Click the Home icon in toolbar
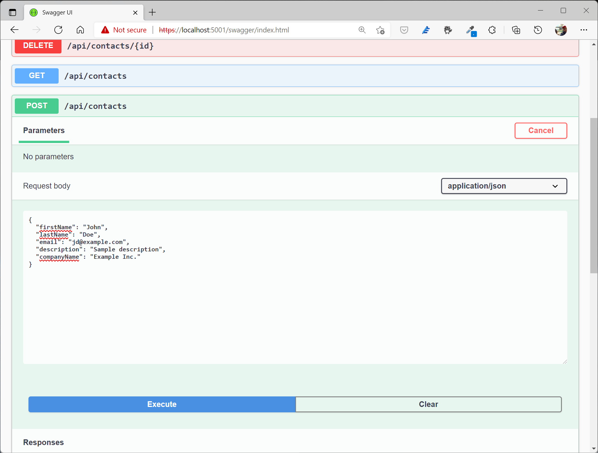This screenshot has height=453, width=598. pyautogui.click(x=80, y=30)
